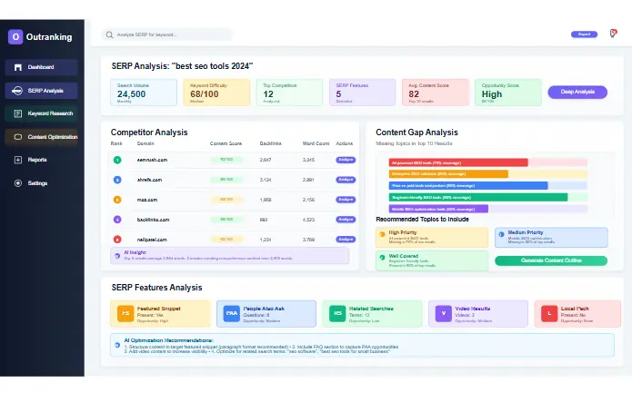Click the Search Volume 24,500 card
The width and height of the screenshot is (632, 412).
coord(144,93)
